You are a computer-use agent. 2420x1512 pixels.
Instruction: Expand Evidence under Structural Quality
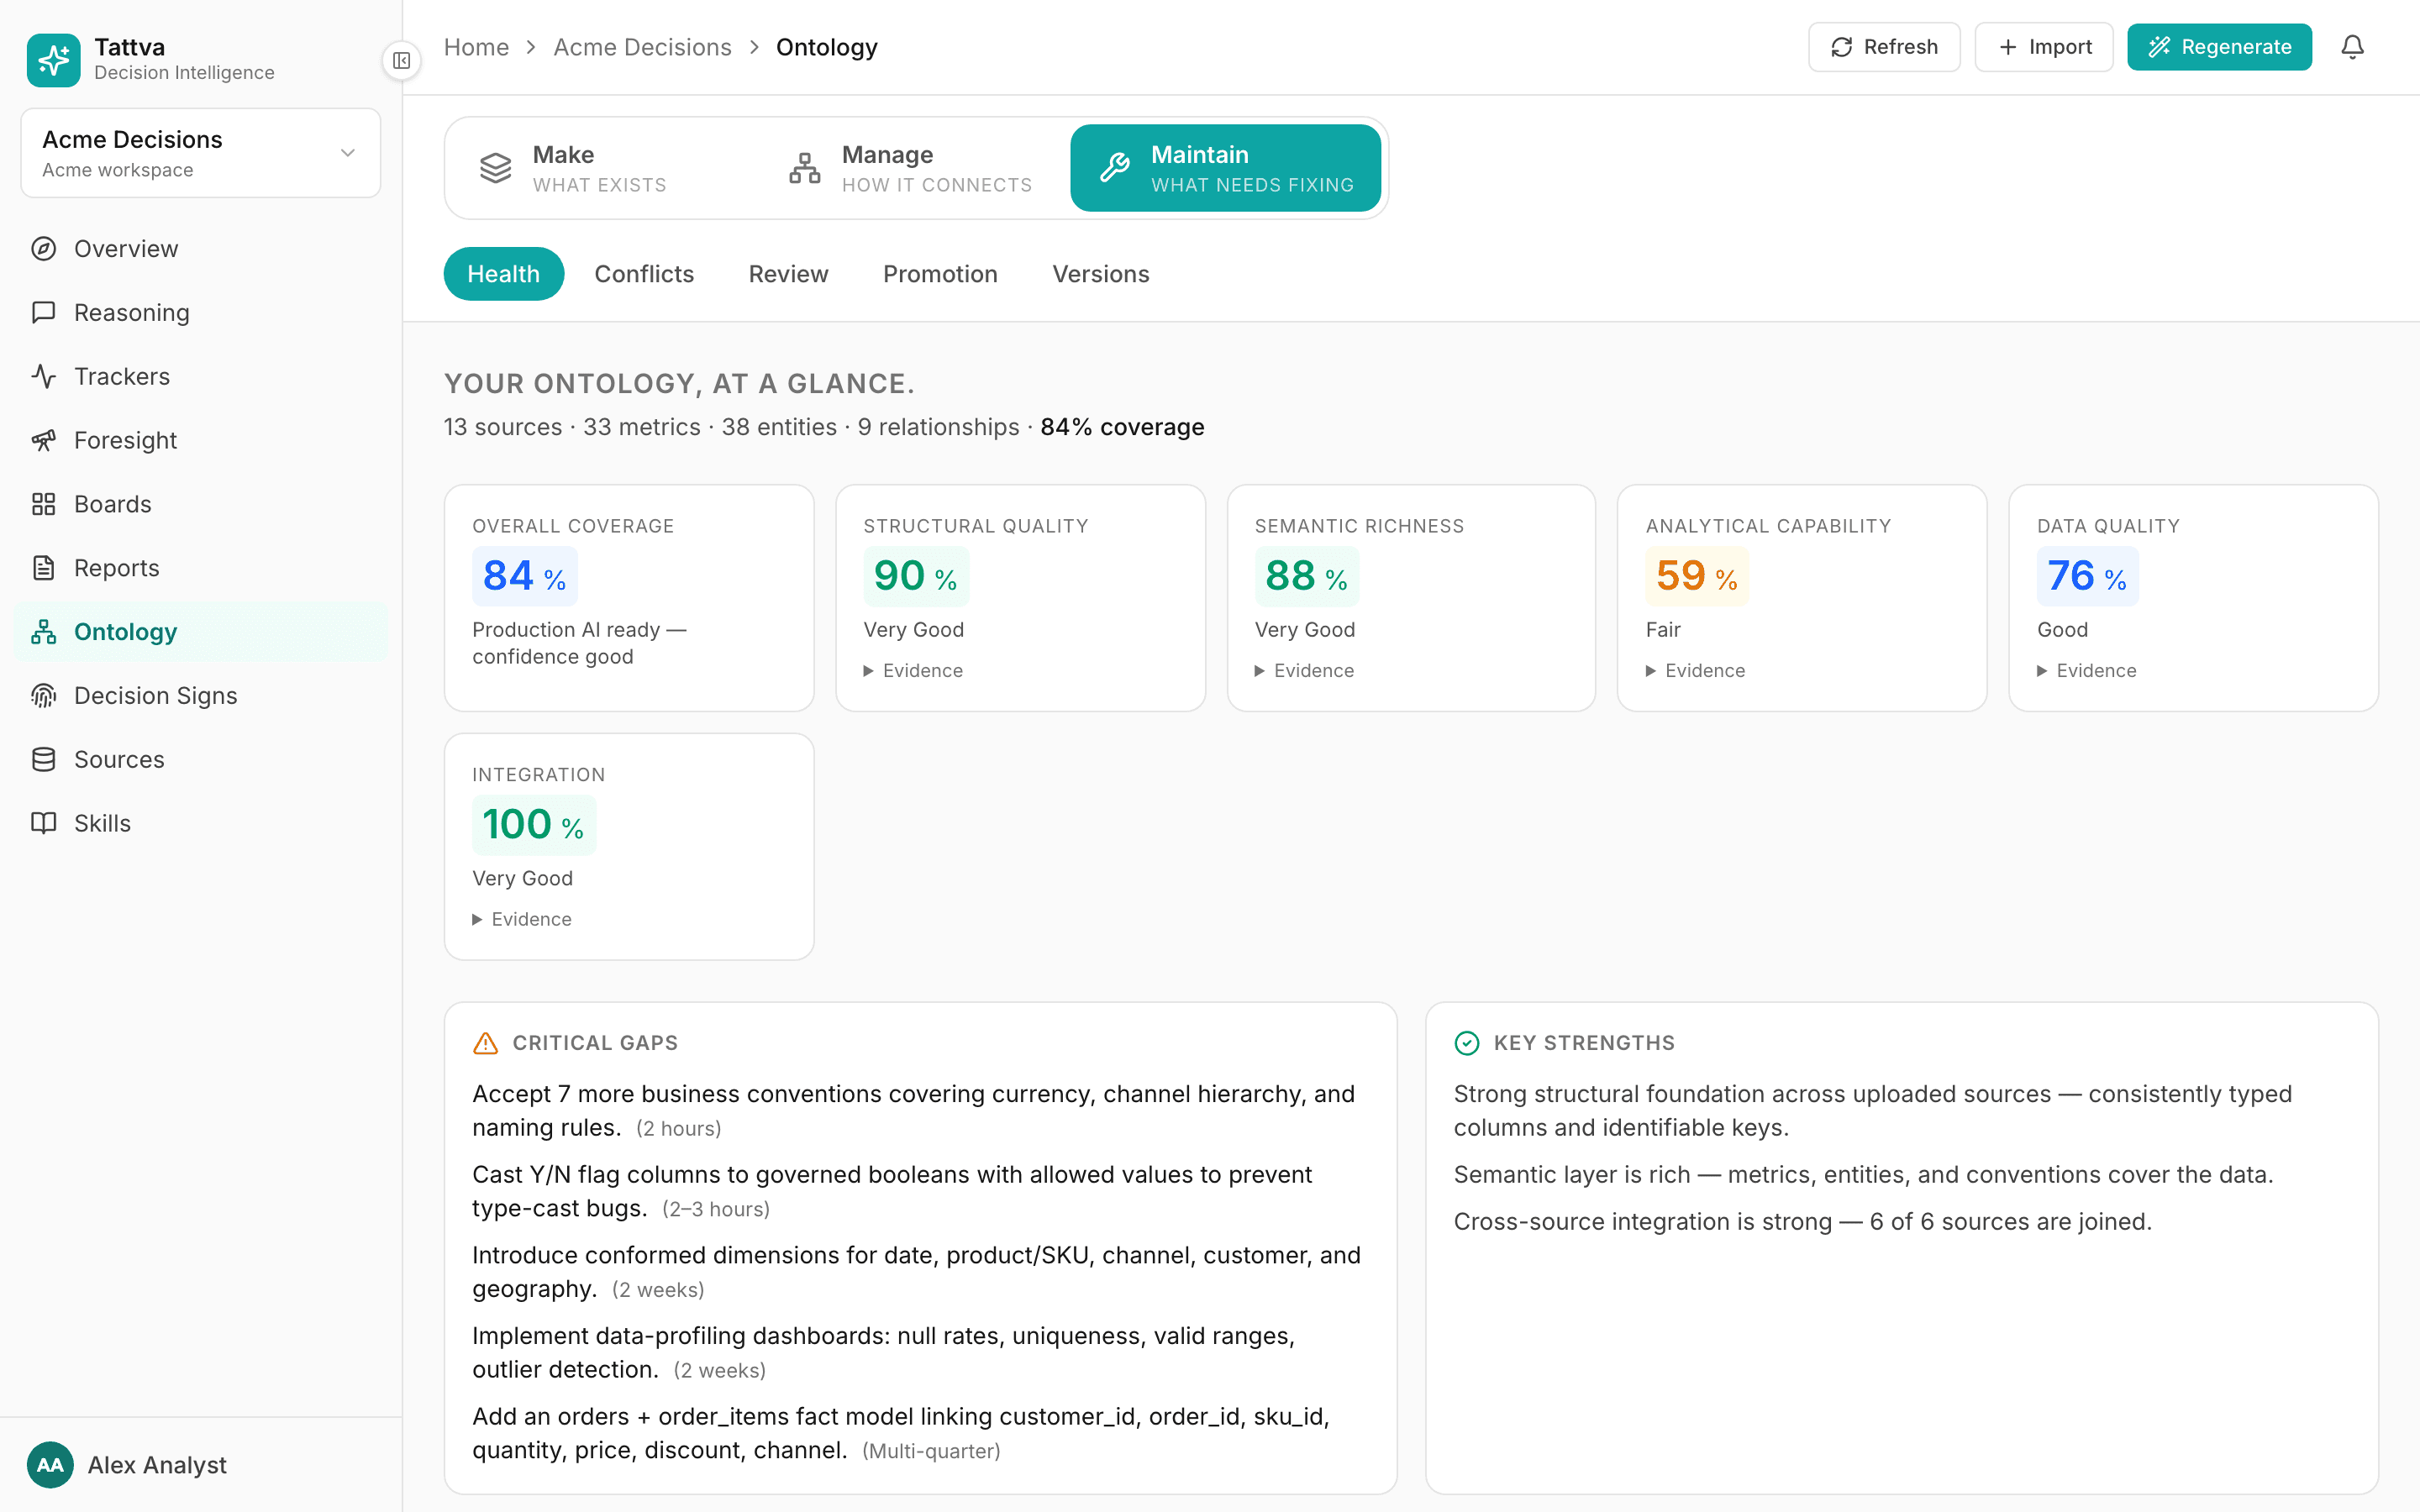[x=913, y=671]
